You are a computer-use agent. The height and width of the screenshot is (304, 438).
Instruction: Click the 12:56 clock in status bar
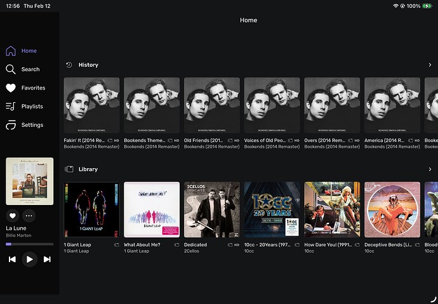[13, 6]
